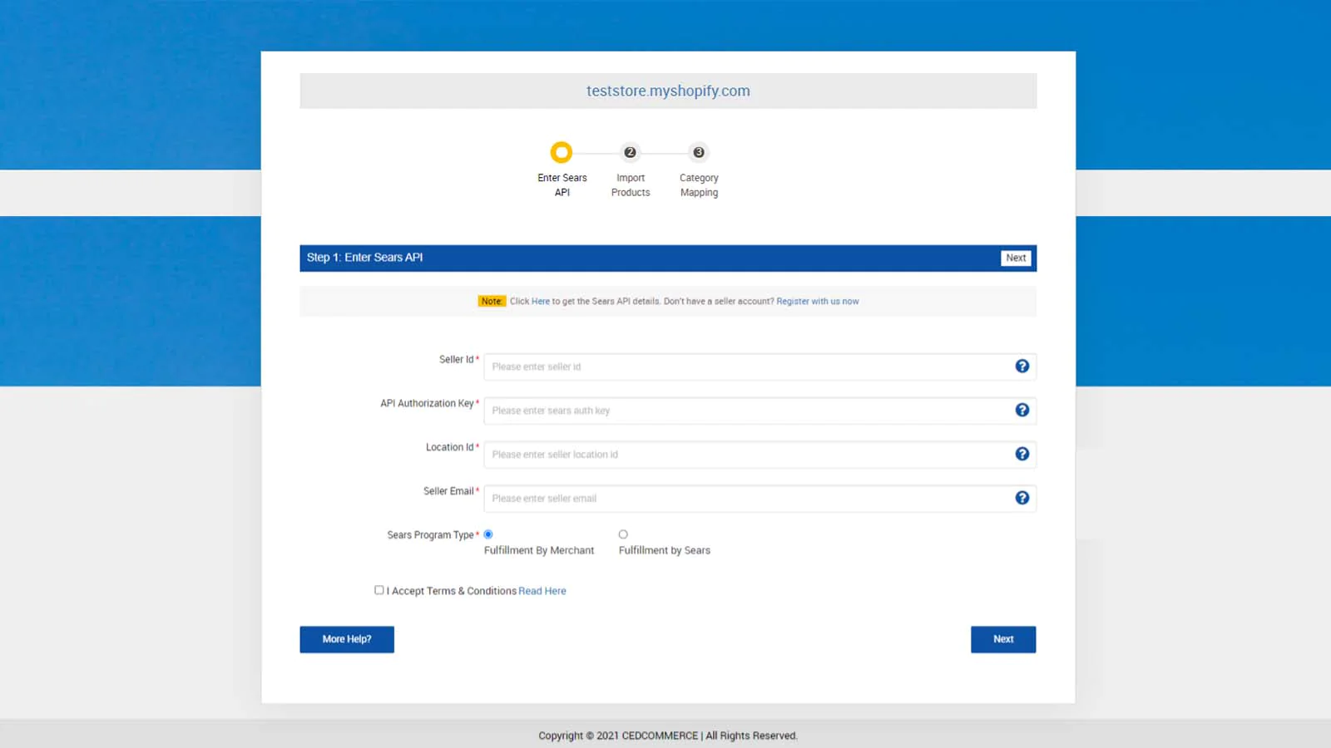Go to step 3 Category Mapping circle
Image resolution: width=1331 pixels, height=748 pixels.
[x=699, y=152]
